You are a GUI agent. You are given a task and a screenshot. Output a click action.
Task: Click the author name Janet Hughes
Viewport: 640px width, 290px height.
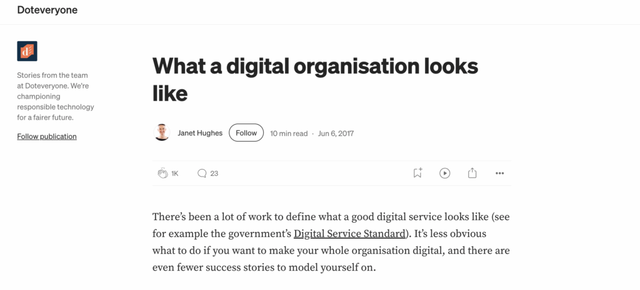[x=199, y=133]
